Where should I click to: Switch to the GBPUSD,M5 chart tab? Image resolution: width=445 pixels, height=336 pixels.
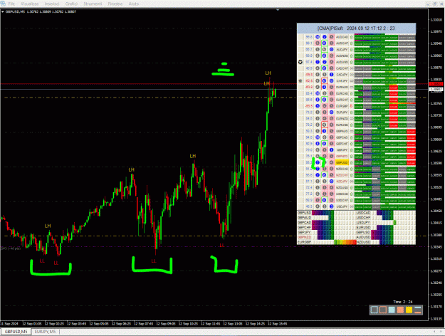click(16, 332)
